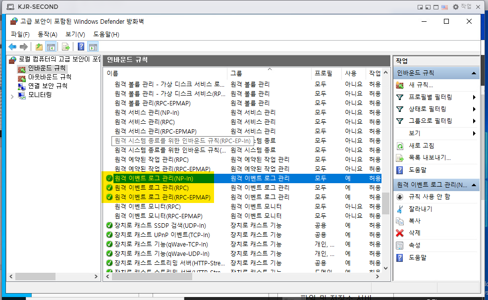Viewport: 488px width, 300px height.
Task: Open the 동작(A) menu
Action: [x=48, y=35]
